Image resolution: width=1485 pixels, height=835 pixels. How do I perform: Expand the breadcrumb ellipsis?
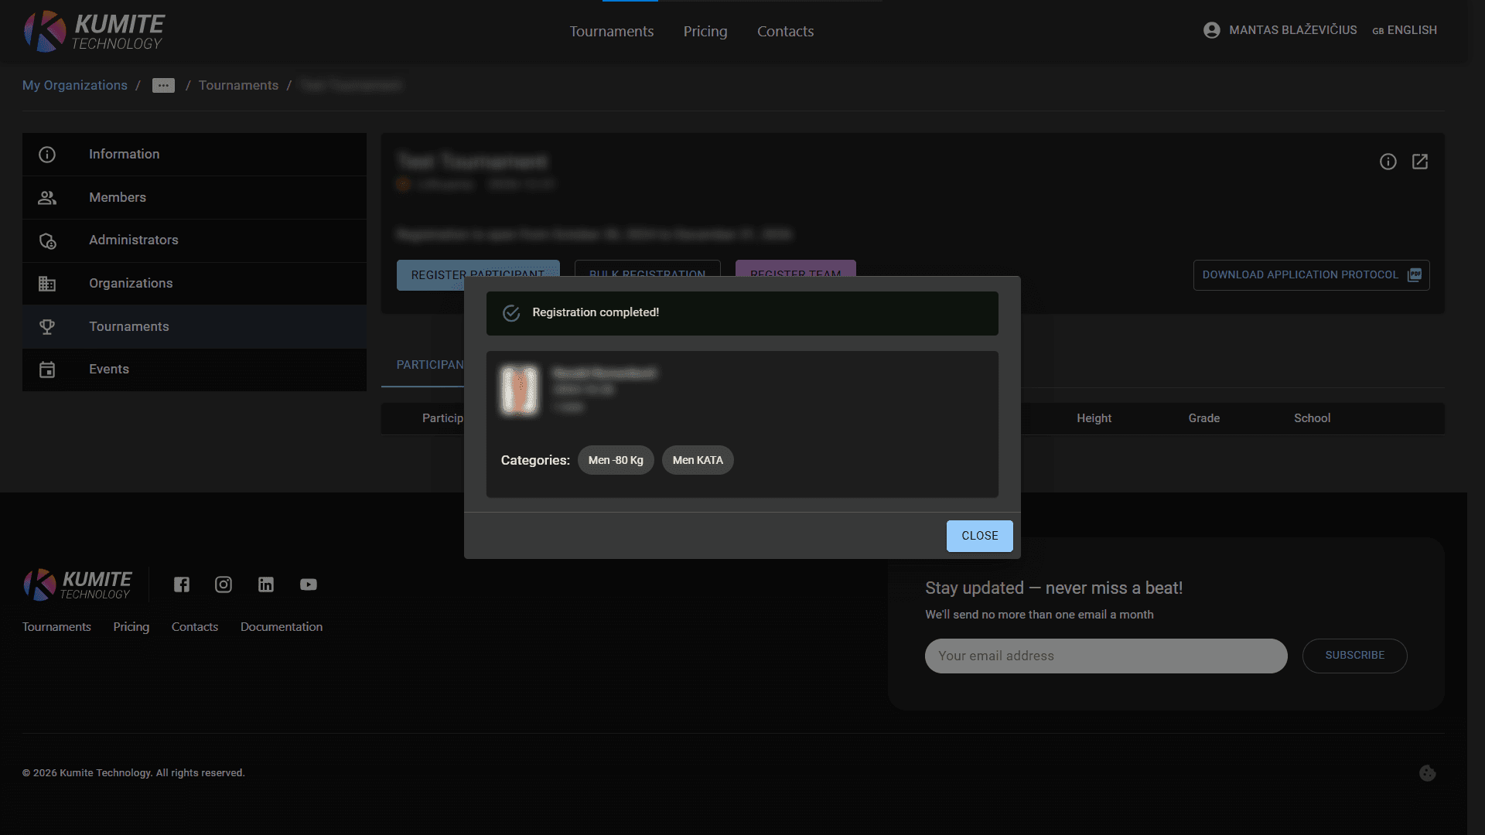[163, 85]
